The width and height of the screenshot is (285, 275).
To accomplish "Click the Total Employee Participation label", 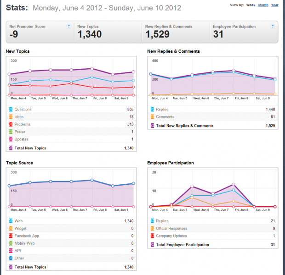I will pos(182,245).
